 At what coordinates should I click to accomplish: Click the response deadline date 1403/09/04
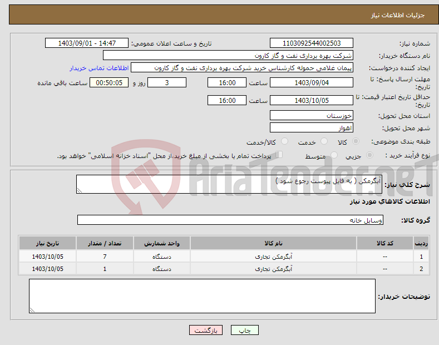pyautogui.click(x=312, y=82)
